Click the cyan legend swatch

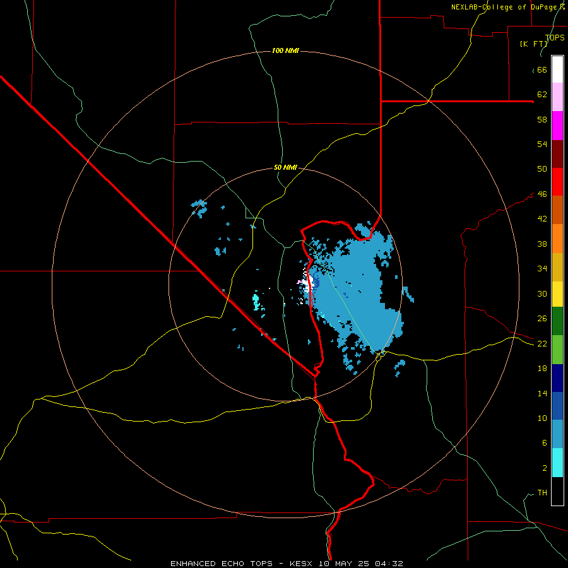(x=557, y=463)
